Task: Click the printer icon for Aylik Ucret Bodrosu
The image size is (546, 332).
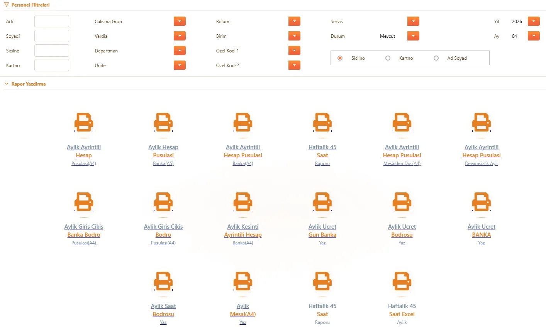Action: 402,202
